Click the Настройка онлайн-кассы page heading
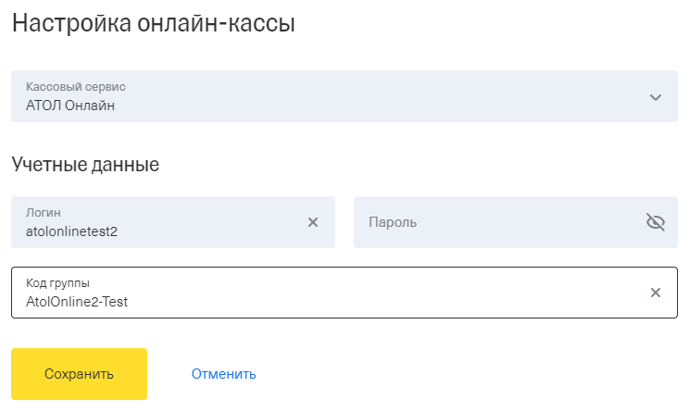Screen dimensions: 689x412 point(154,23)
